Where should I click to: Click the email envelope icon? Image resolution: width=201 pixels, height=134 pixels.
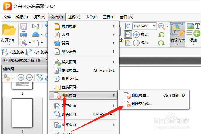click(36, 26)
